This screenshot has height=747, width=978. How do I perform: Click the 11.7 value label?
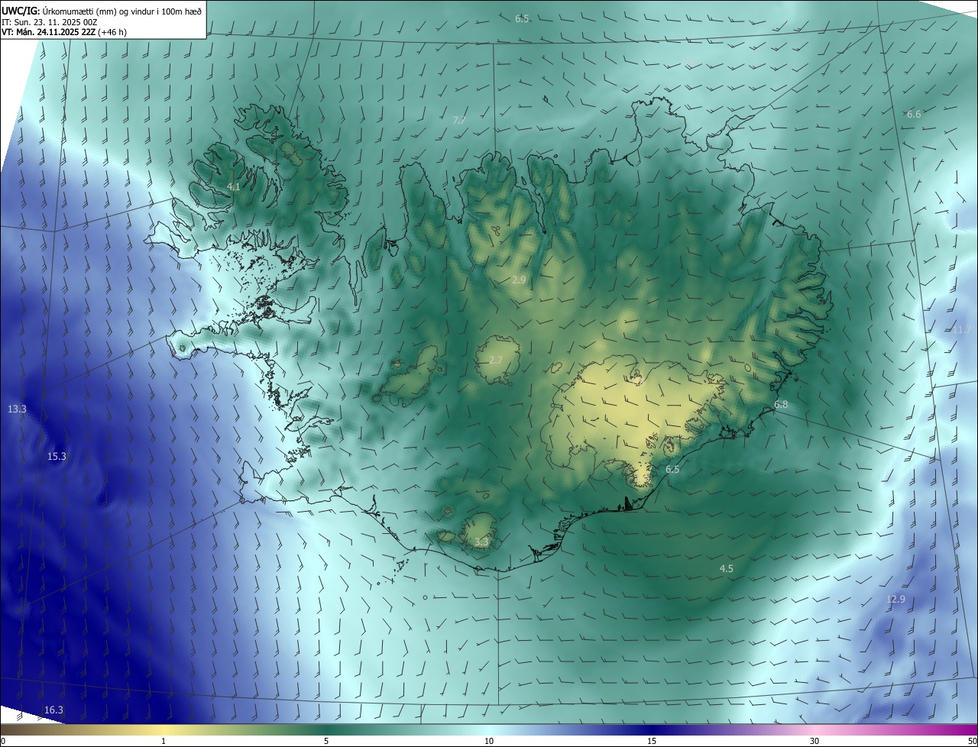(x=962, y=330)
